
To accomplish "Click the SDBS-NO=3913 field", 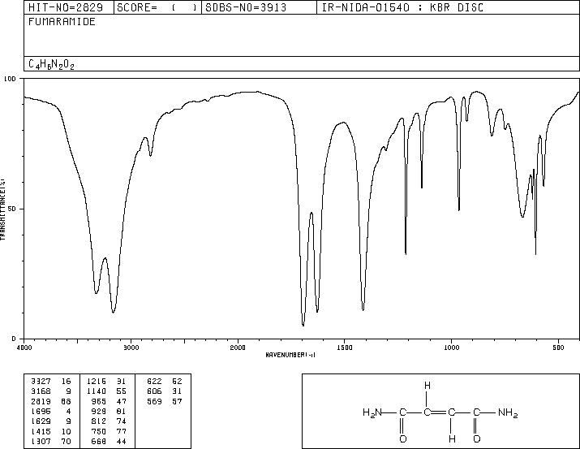I will [259, 7].
